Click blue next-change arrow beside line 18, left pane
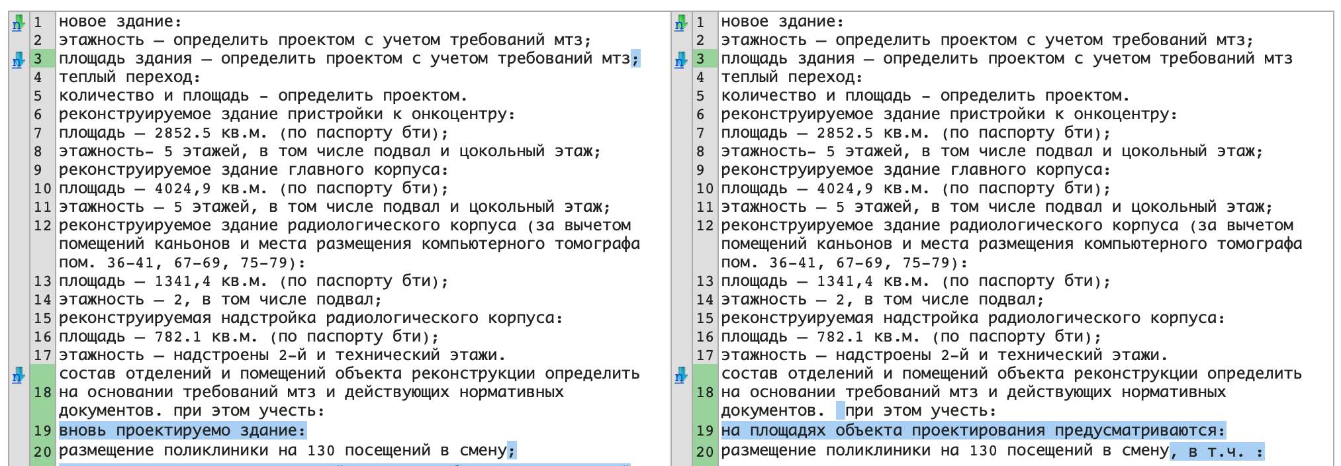1341x466 pixels. [x=18, y=375]
